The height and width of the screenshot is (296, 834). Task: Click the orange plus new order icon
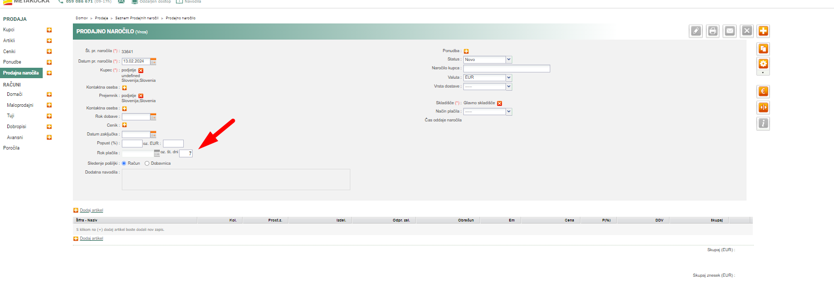[763, 31]
